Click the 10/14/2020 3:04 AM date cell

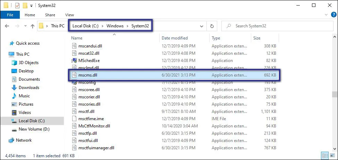(180, 126)
